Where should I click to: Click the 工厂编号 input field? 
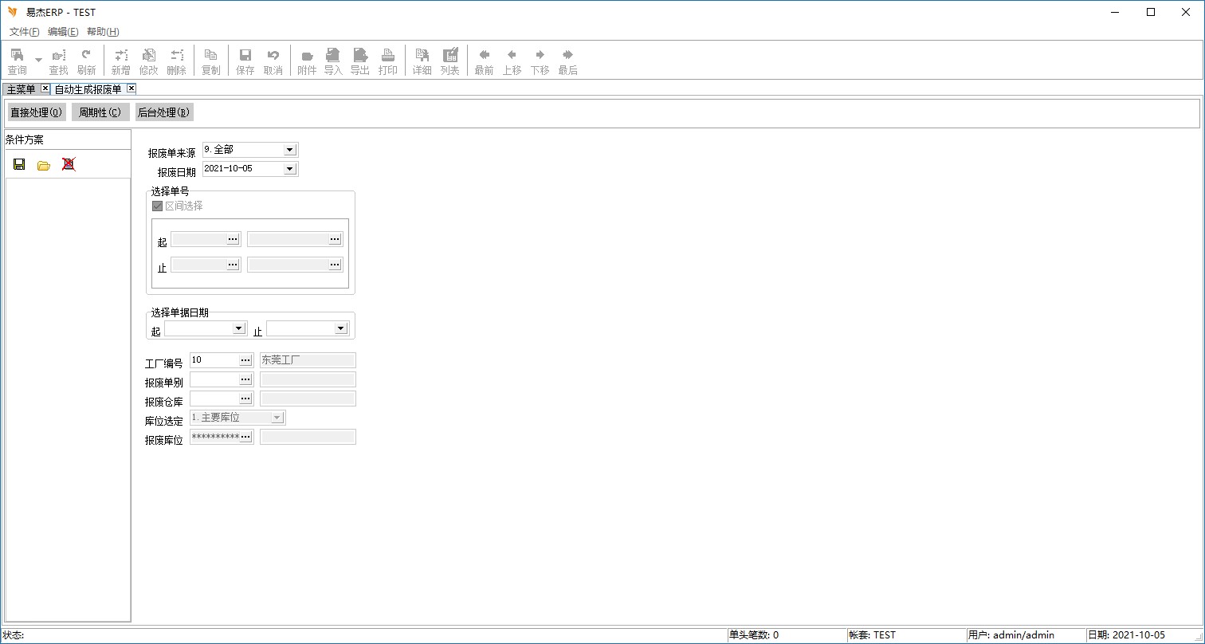click(214, 360)
